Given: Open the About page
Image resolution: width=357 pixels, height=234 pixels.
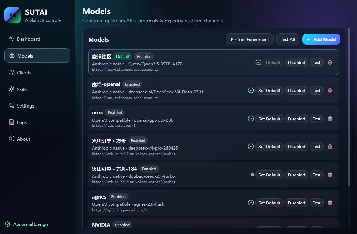Looking at the screenshot, I should 37,139.
